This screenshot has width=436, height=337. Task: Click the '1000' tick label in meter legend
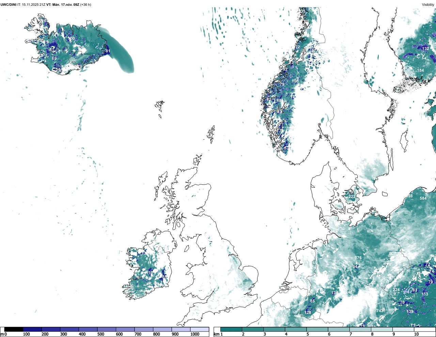(x=195, y=334)
